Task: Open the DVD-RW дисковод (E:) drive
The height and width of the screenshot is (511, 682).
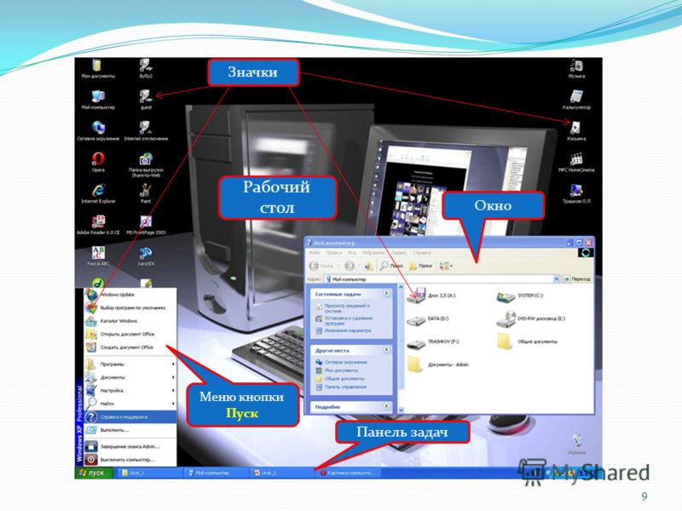Action: 531,319
